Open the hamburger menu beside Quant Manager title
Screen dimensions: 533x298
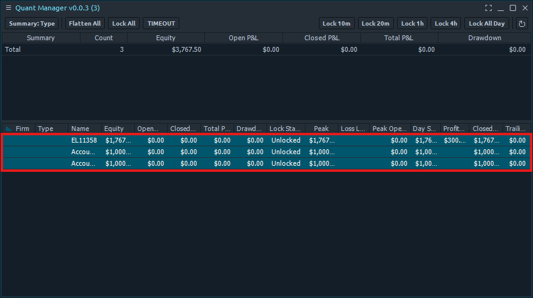[x=8, y=8]
